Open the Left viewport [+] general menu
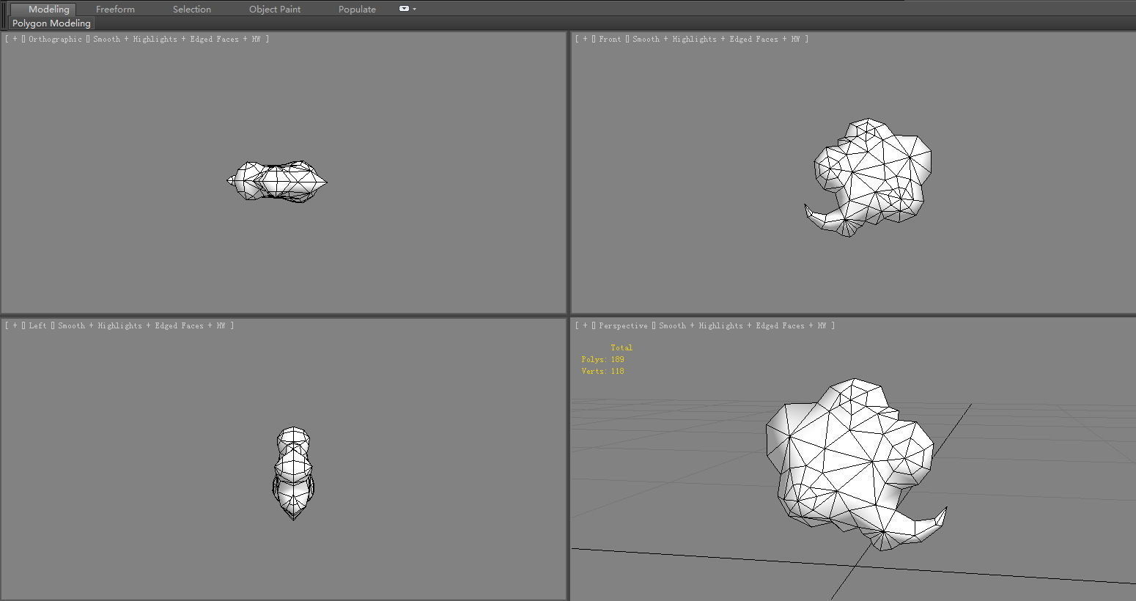 tap(15, 325)
